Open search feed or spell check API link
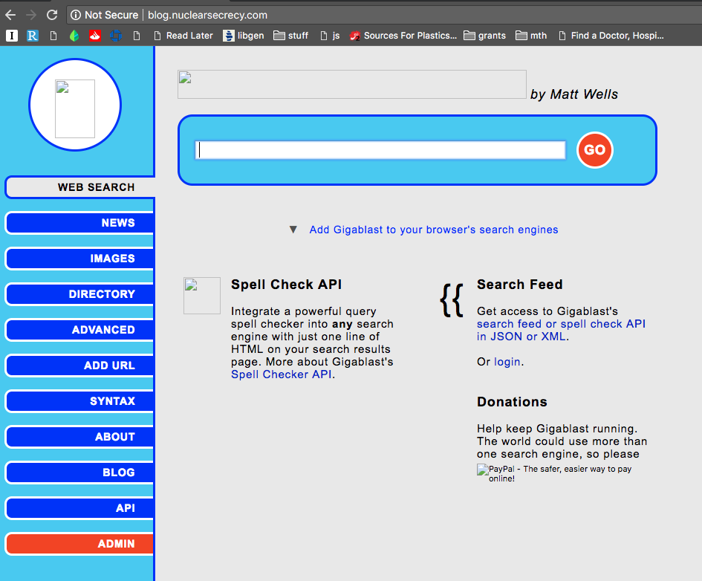 561,330
